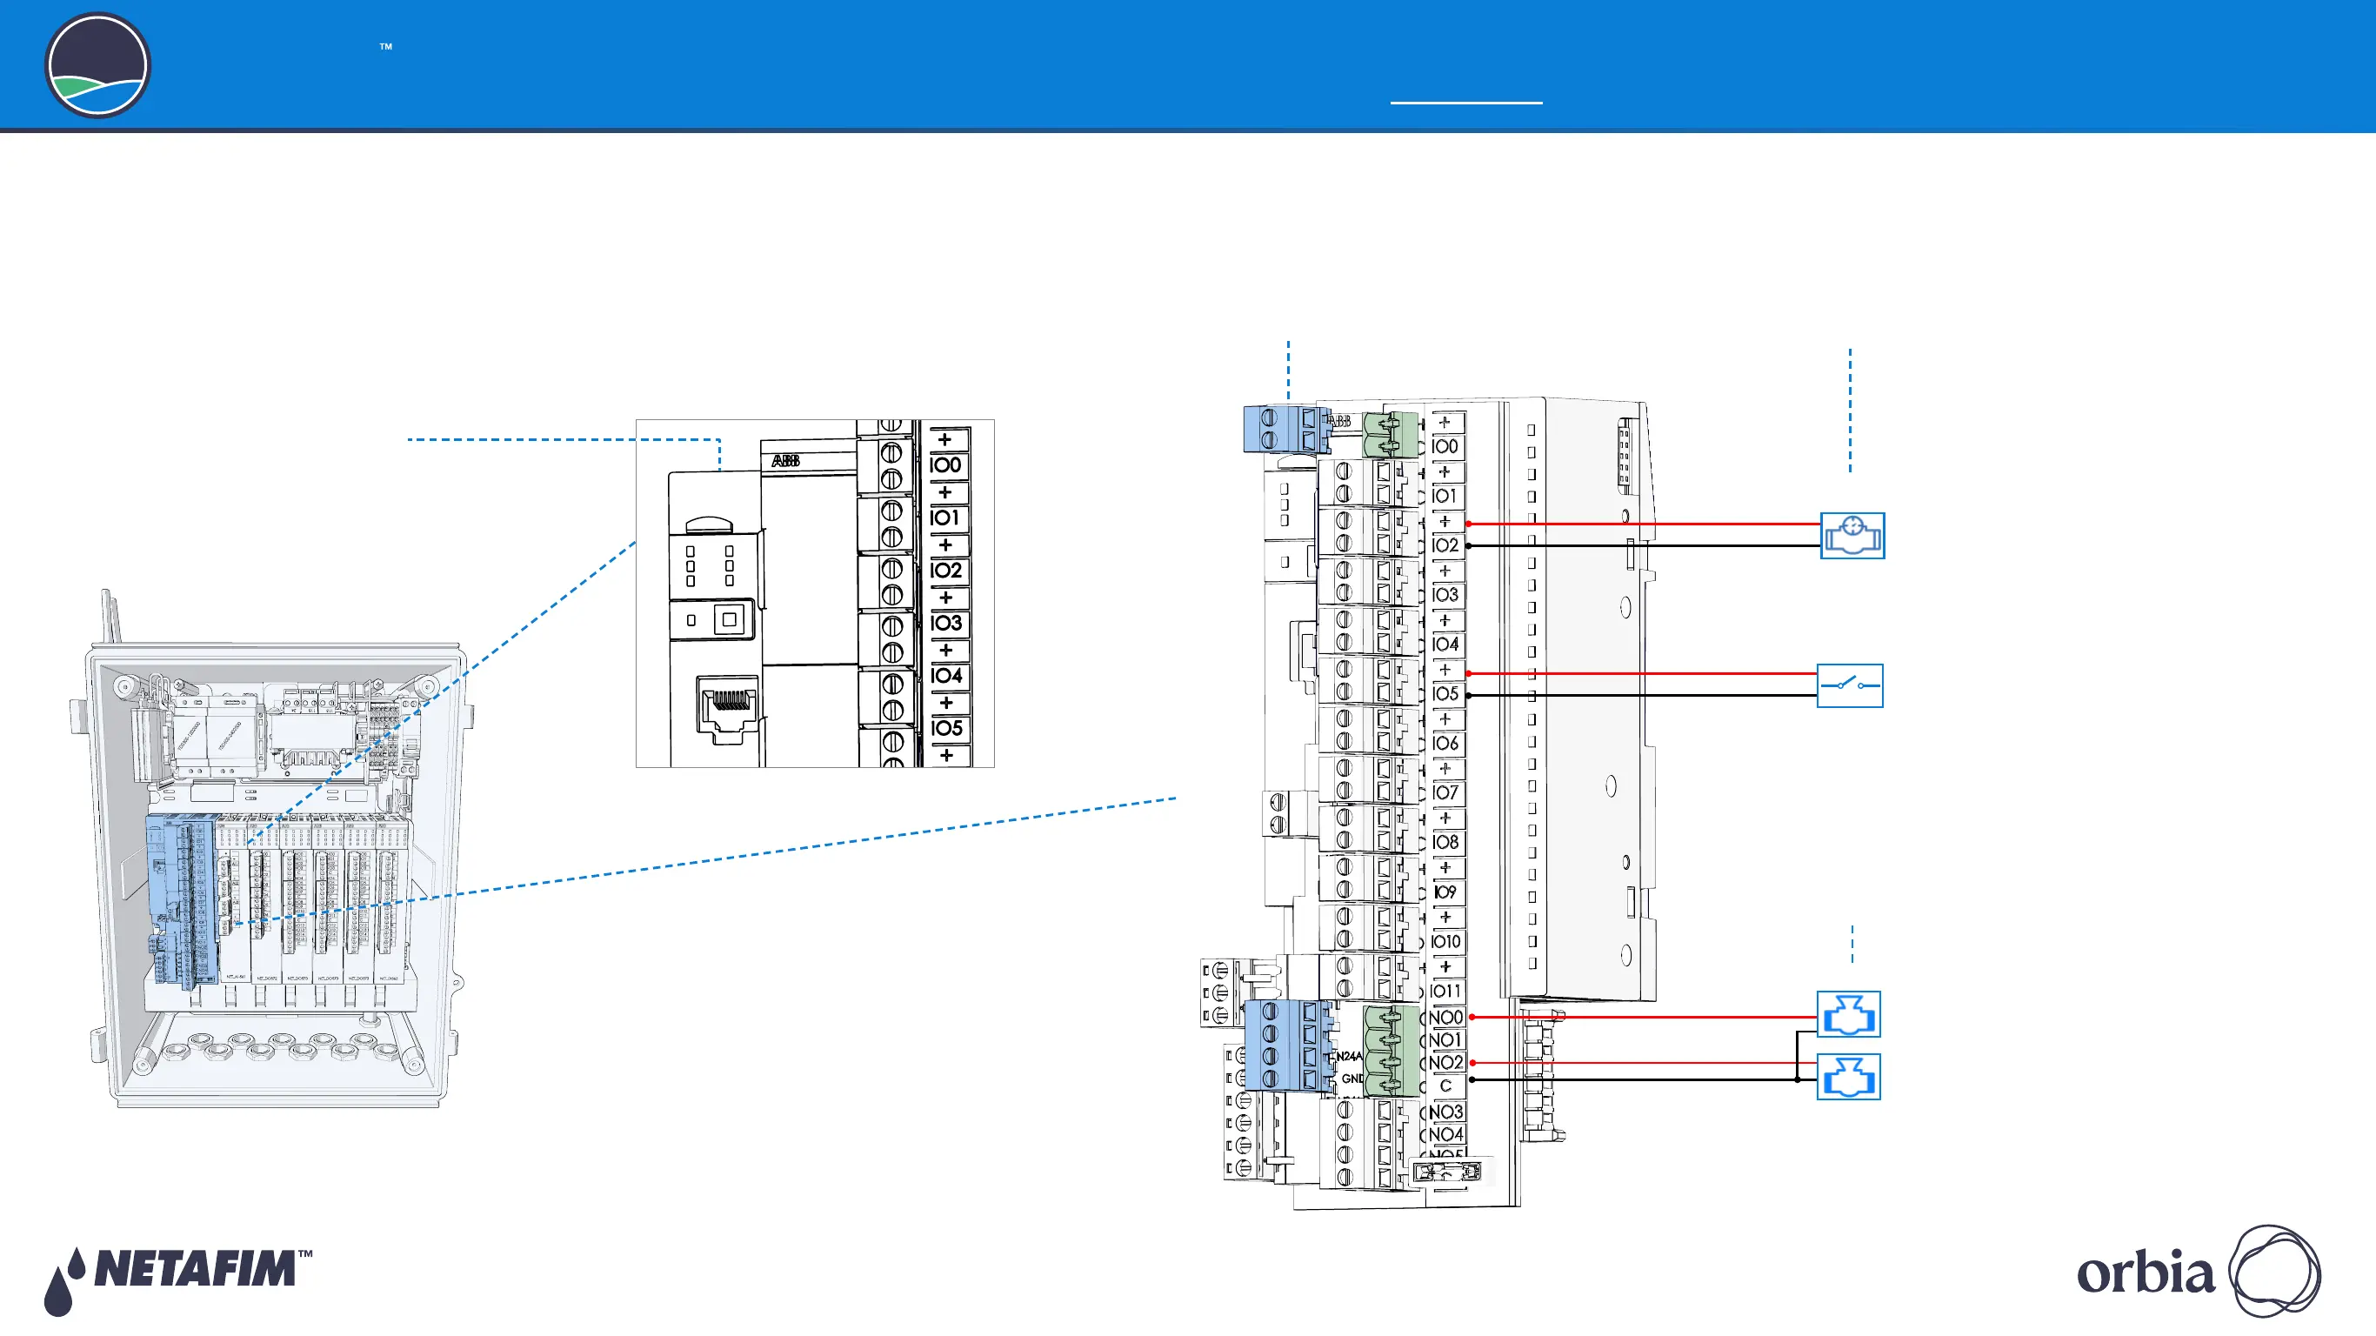Screen dimensions: 2376x1336
Task: Click the square push button in the inset drawing
Action: point(729,619)
